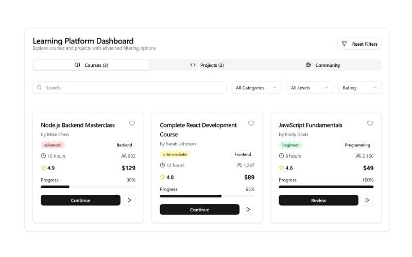Expand the All Levels filter
Viewport: 412px width, 257px height.
[310, 88]
